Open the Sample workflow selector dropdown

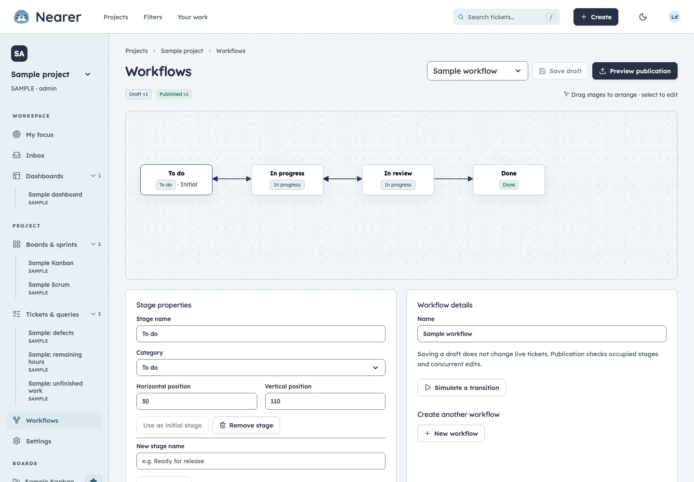(x=477, y=71)
